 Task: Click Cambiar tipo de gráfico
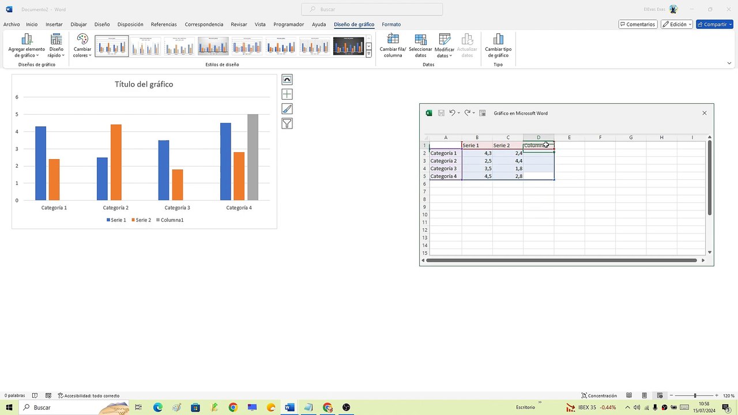coord(498,46)
